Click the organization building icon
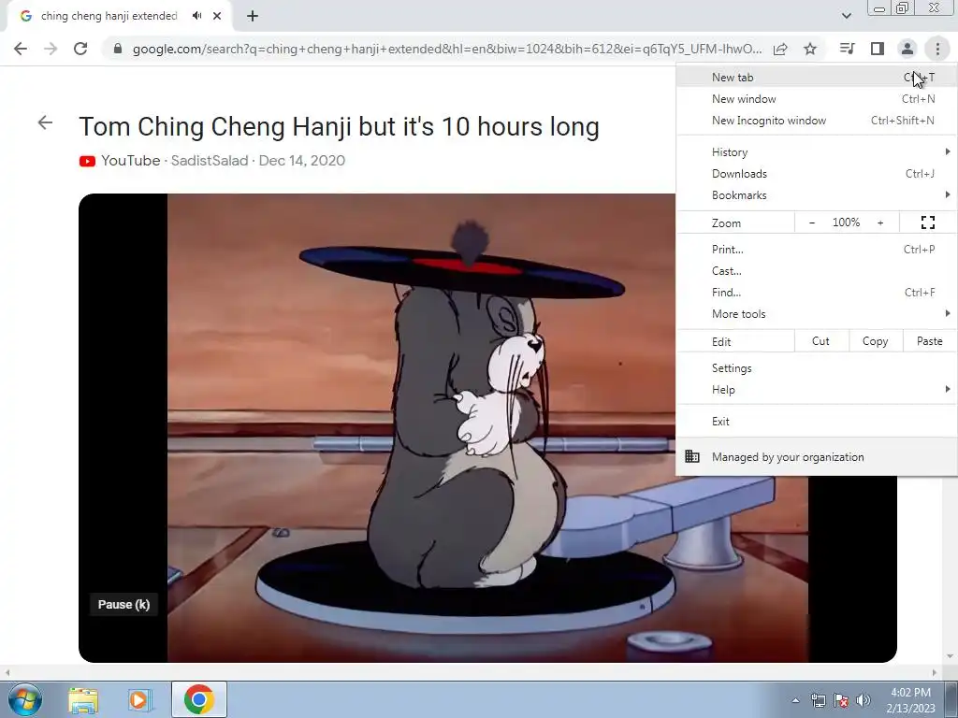 691,456
